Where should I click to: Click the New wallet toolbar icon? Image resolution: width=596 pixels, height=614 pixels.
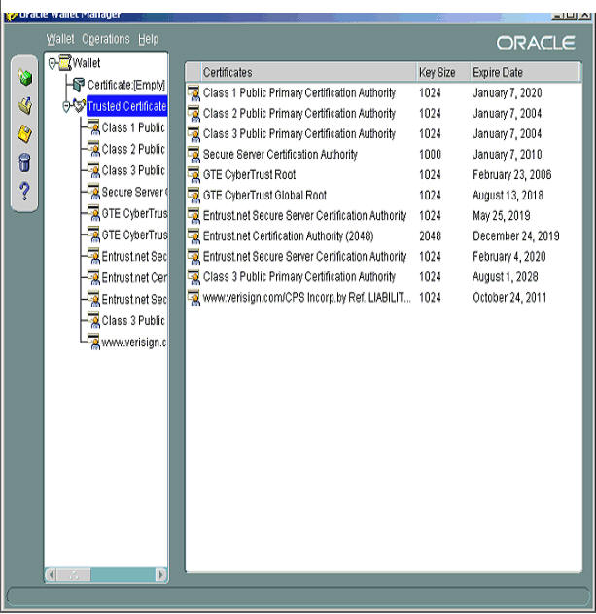coord(24,77)
